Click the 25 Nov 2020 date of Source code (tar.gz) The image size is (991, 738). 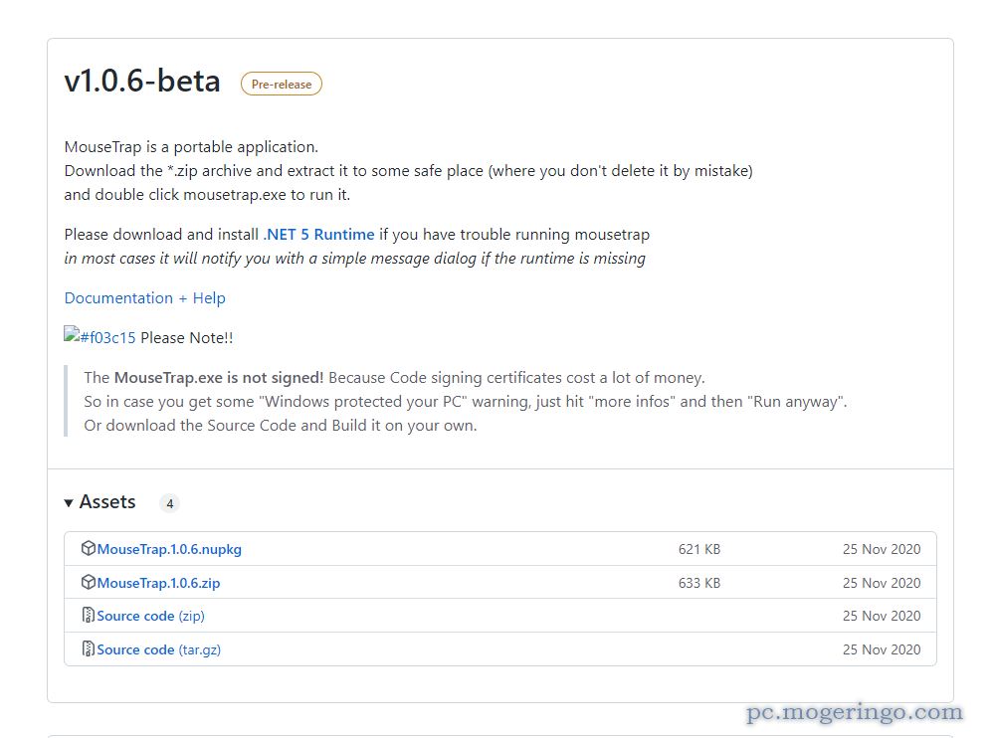[882, 649]
